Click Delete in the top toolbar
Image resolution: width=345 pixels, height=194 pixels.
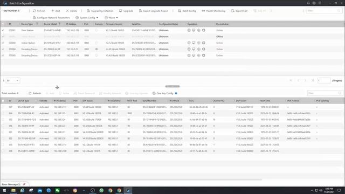pos(71,11)
